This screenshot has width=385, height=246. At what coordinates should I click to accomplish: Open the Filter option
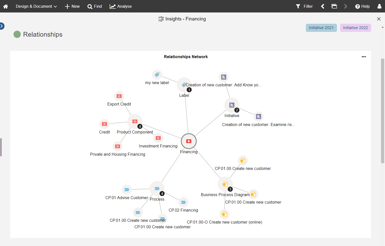click(304, 6)
